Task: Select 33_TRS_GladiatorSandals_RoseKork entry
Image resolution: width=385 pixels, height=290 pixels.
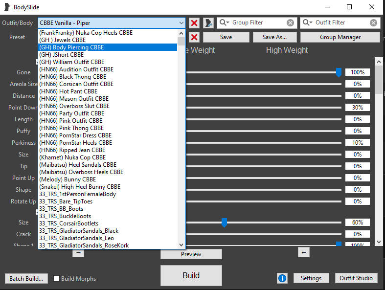Action: click(108, 245)
